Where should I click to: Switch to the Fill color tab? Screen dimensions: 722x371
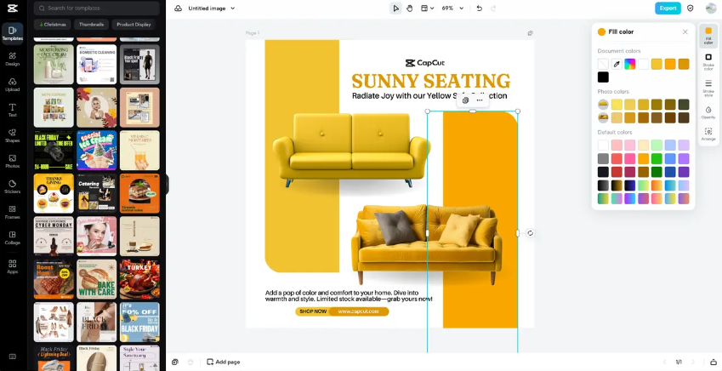(x=708, y=36)
